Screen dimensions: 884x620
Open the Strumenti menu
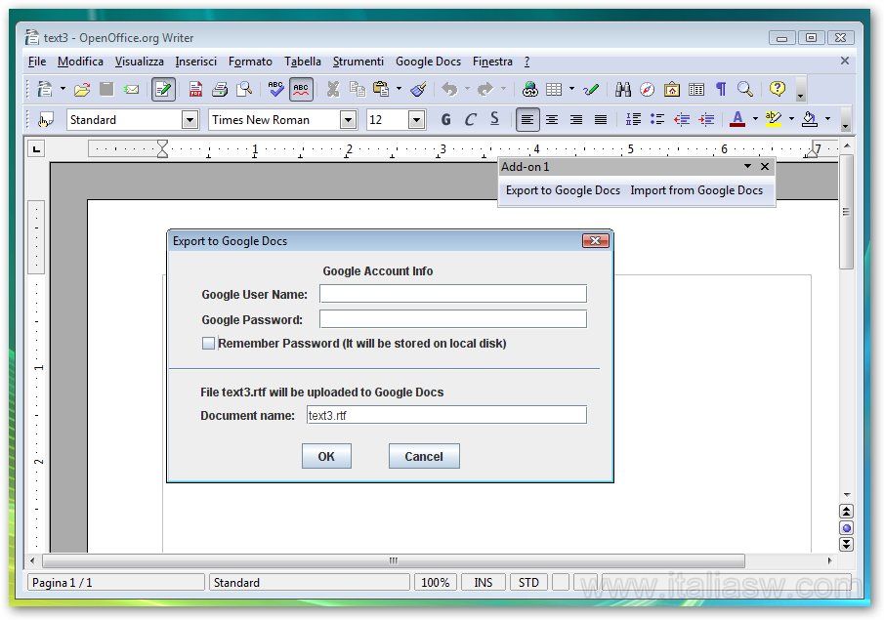click(358, 62)
